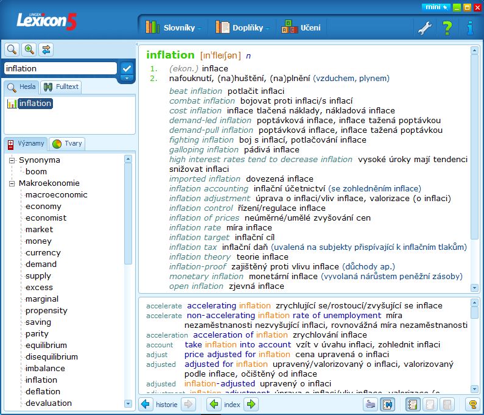The width and height of the screenshot is (484, 415).
Task: Swap translation direction with the arrows icon
Action: (46, 49)
